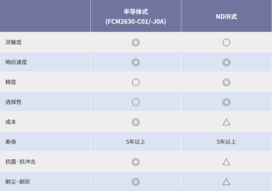
Task: Click triangle icon for 抗震·抗冲击 under NDIR式
Action: pos(226,162)
